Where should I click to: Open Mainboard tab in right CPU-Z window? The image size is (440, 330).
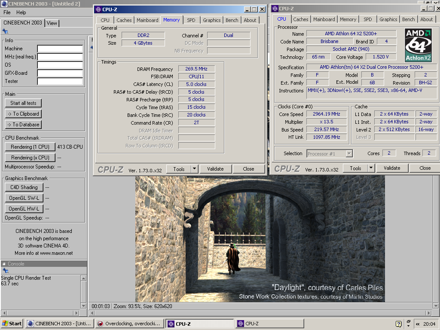[324, 19]
